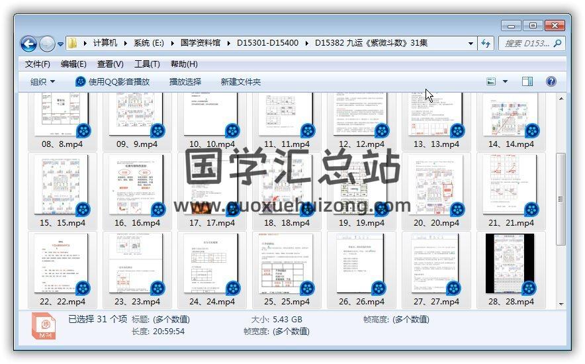The height and width of the screenshot is (364, 585).
Task: Click the magnifier search icon
Action: click(558, 44)
